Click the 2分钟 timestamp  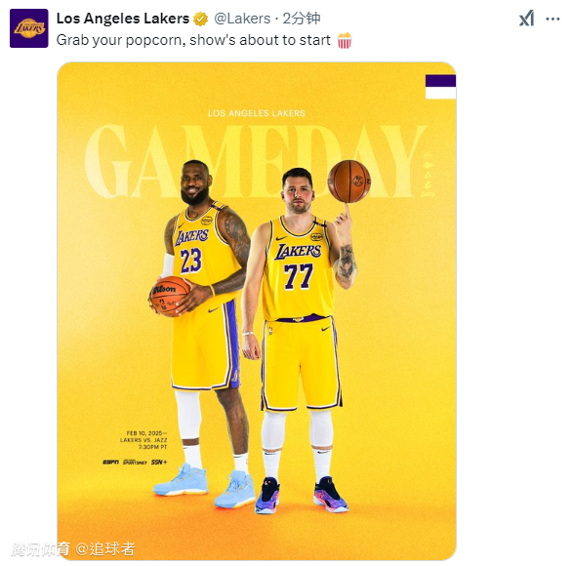(302, 19)
